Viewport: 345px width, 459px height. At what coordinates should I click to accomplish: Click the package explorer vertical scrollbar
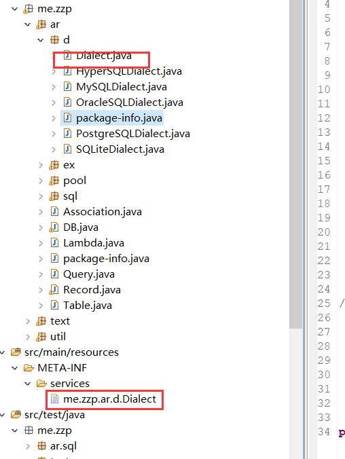click(296, 164)
